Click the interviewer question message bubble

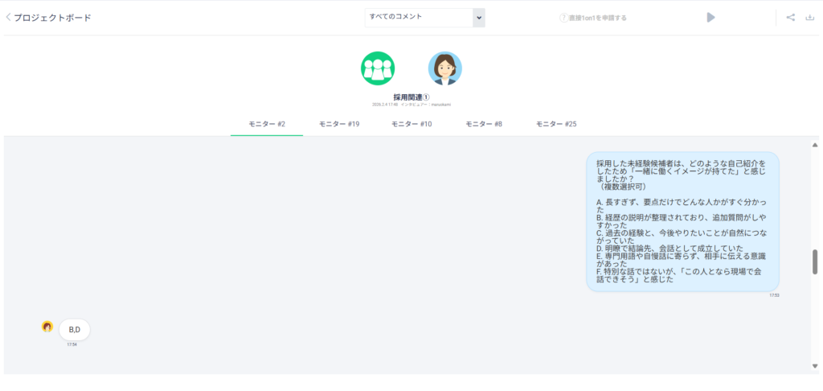point(682,220)
